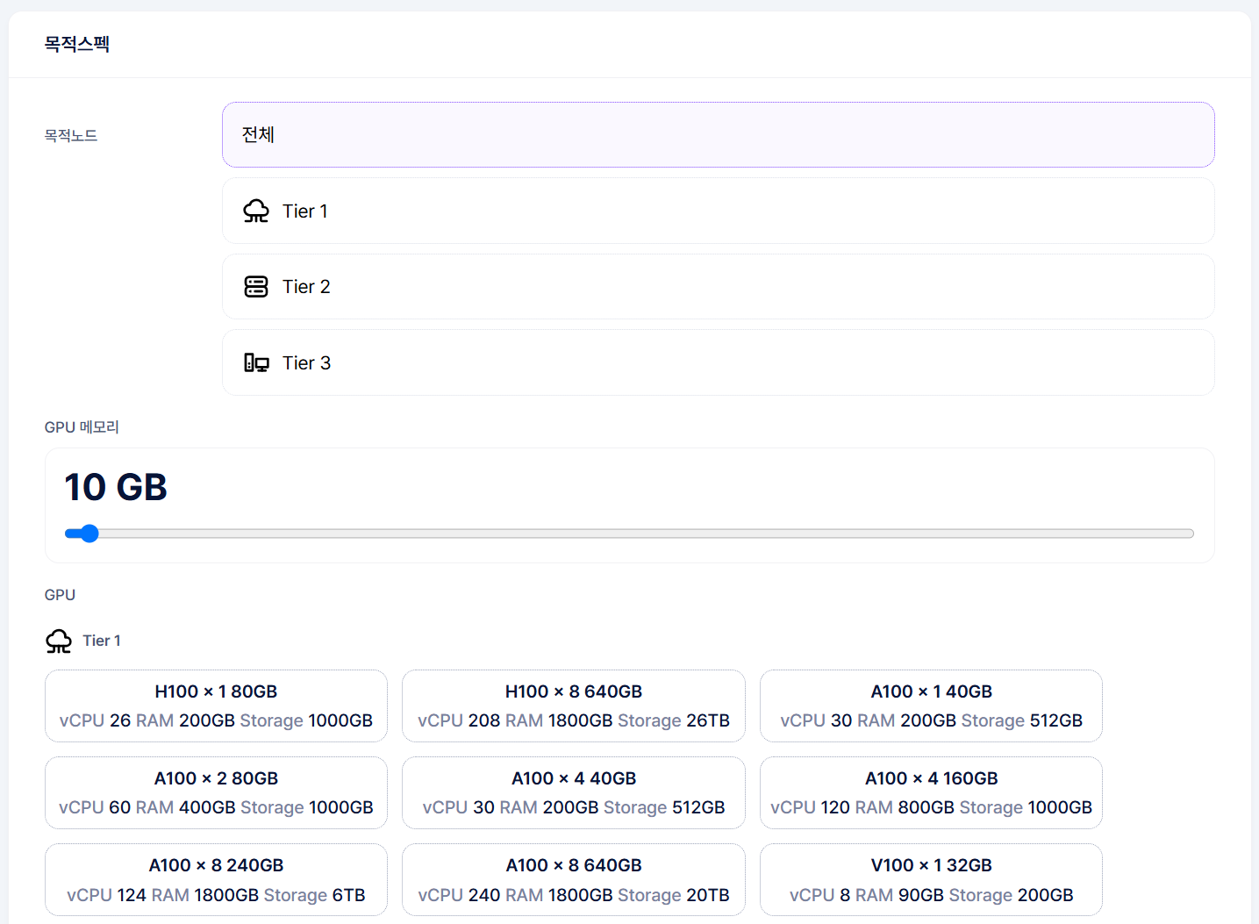Click the GPU memory slider track midpoint

pyautogui.click(x=629, y=534)
